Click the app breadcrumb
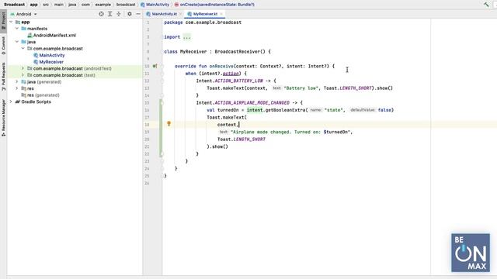Viewport: 497px width, 279px height. point(33,5)
